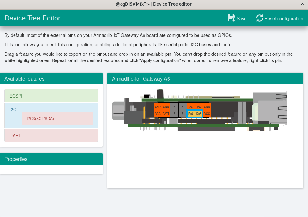Click pin 8 on the board pinout
Image resolution: width=308 pixels, height=217 pixels.
tap(182, 107)
